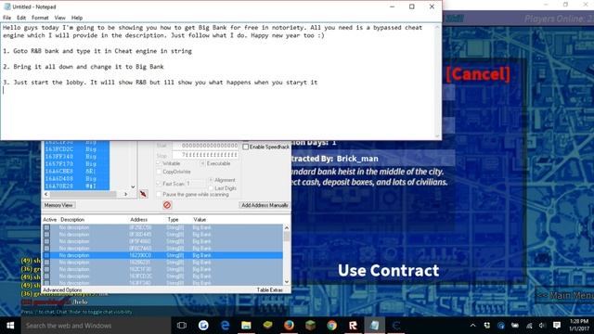The image size is (594, 334).
Task: Open the Minecraft grass block taskbar icon
Action: [x=311, y=326]
